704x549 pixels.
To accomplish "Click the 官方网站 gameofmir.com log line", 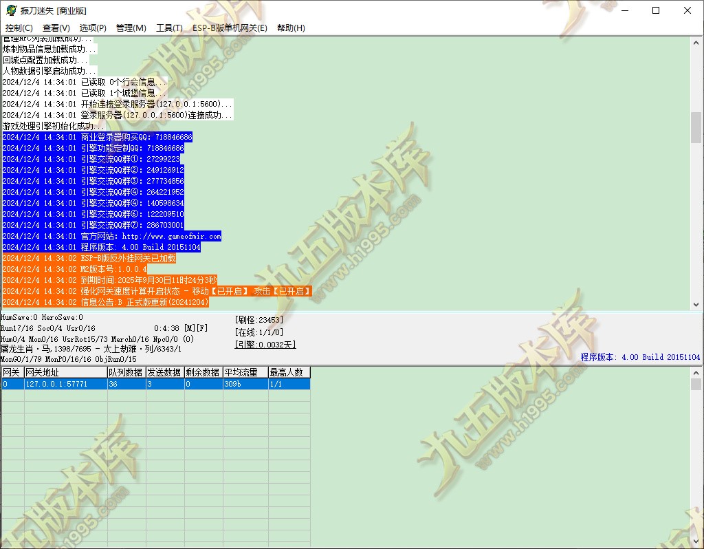I will [112, 236].
